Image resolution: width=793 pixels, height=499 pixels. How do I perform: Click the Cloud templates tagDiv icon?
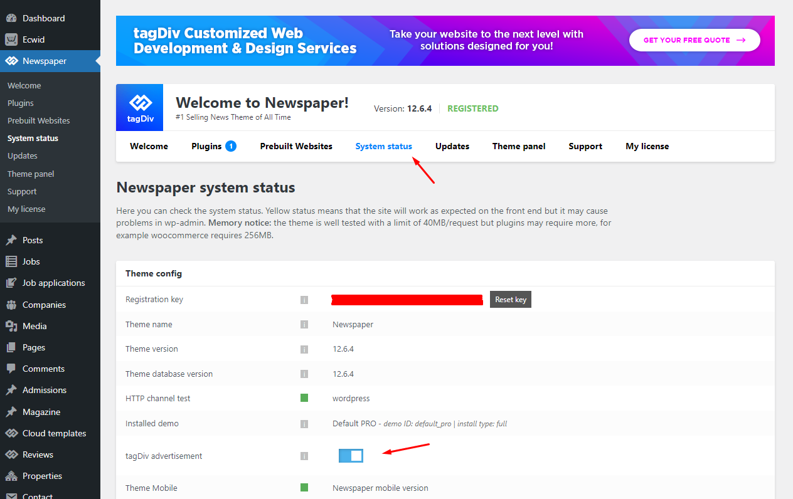click(x=11, y=433)
